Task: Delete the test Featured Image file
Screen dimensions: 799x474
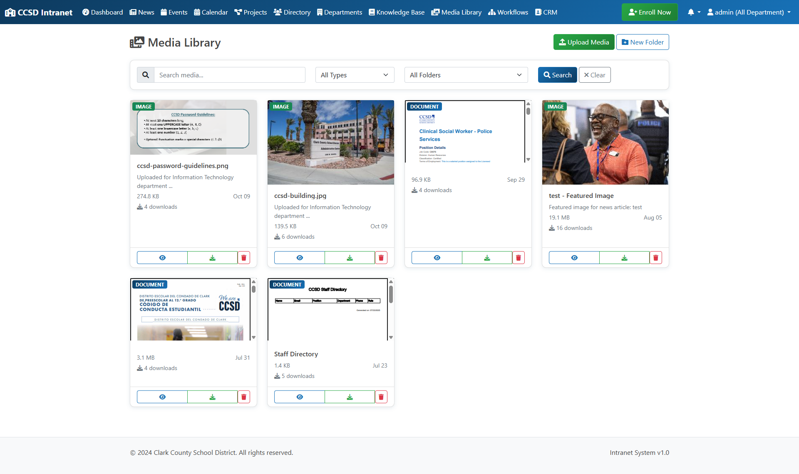Action: click(655, 258)
